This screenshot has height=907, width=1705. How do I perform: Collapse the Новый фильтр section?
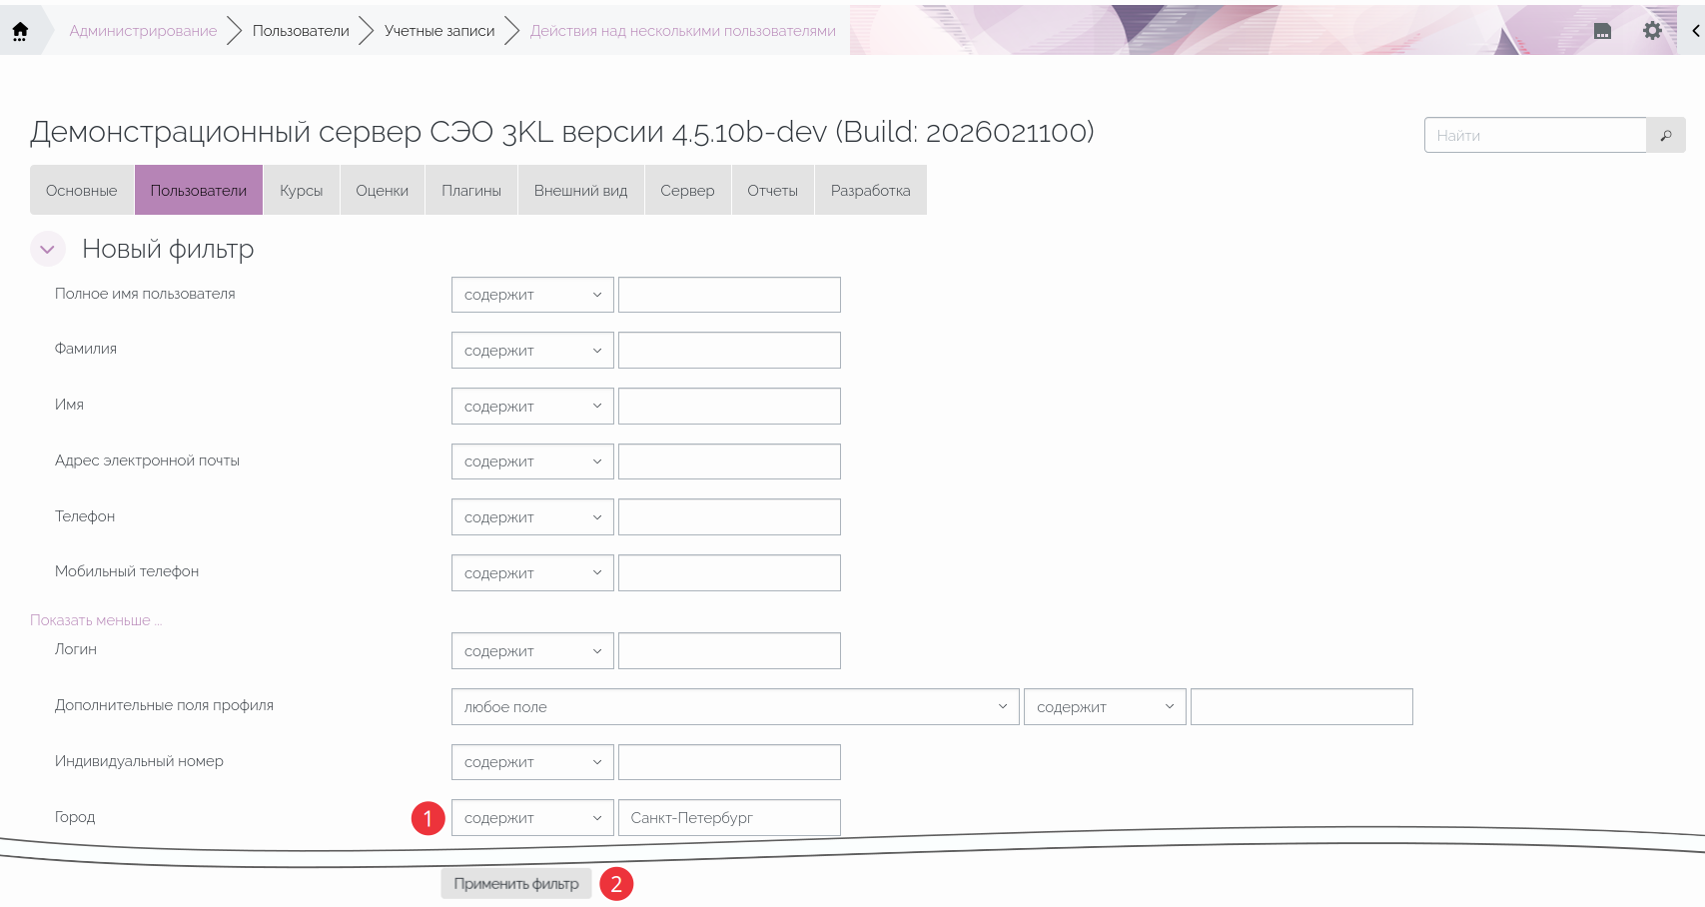point(47,249)
